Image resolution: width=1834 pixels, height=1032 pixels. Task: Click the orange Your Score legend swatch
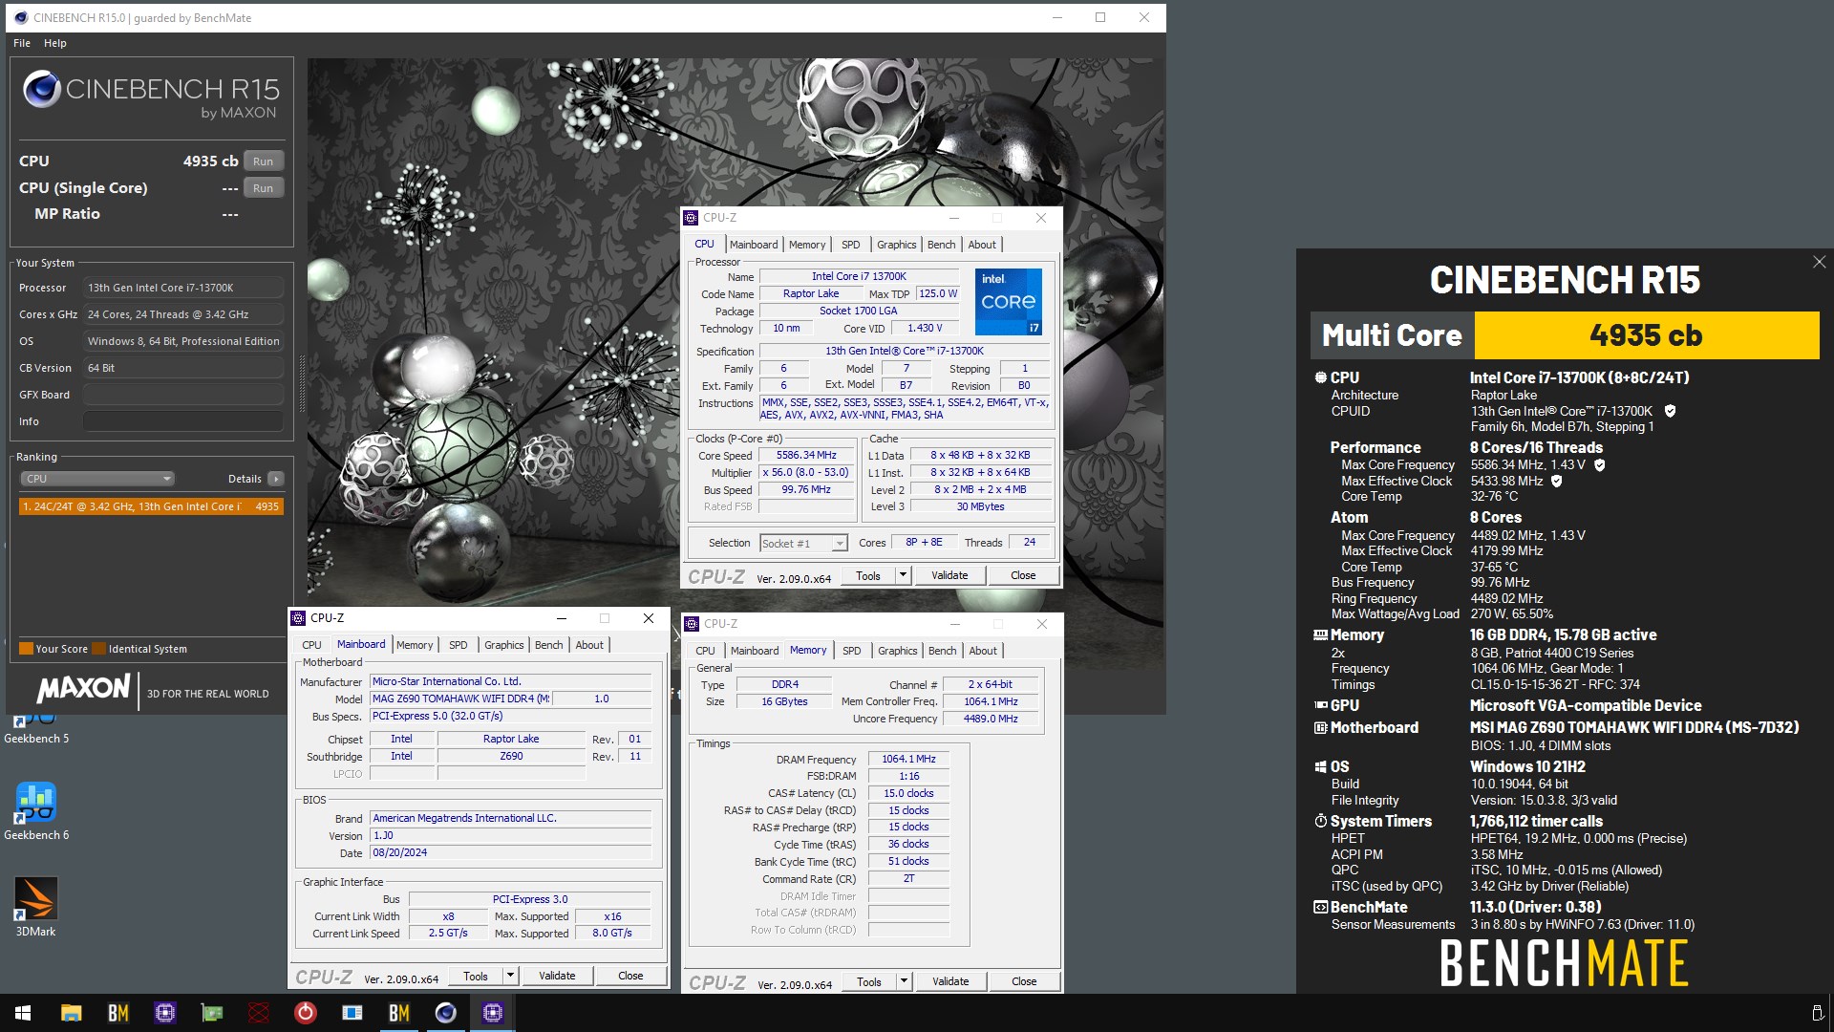26,649
